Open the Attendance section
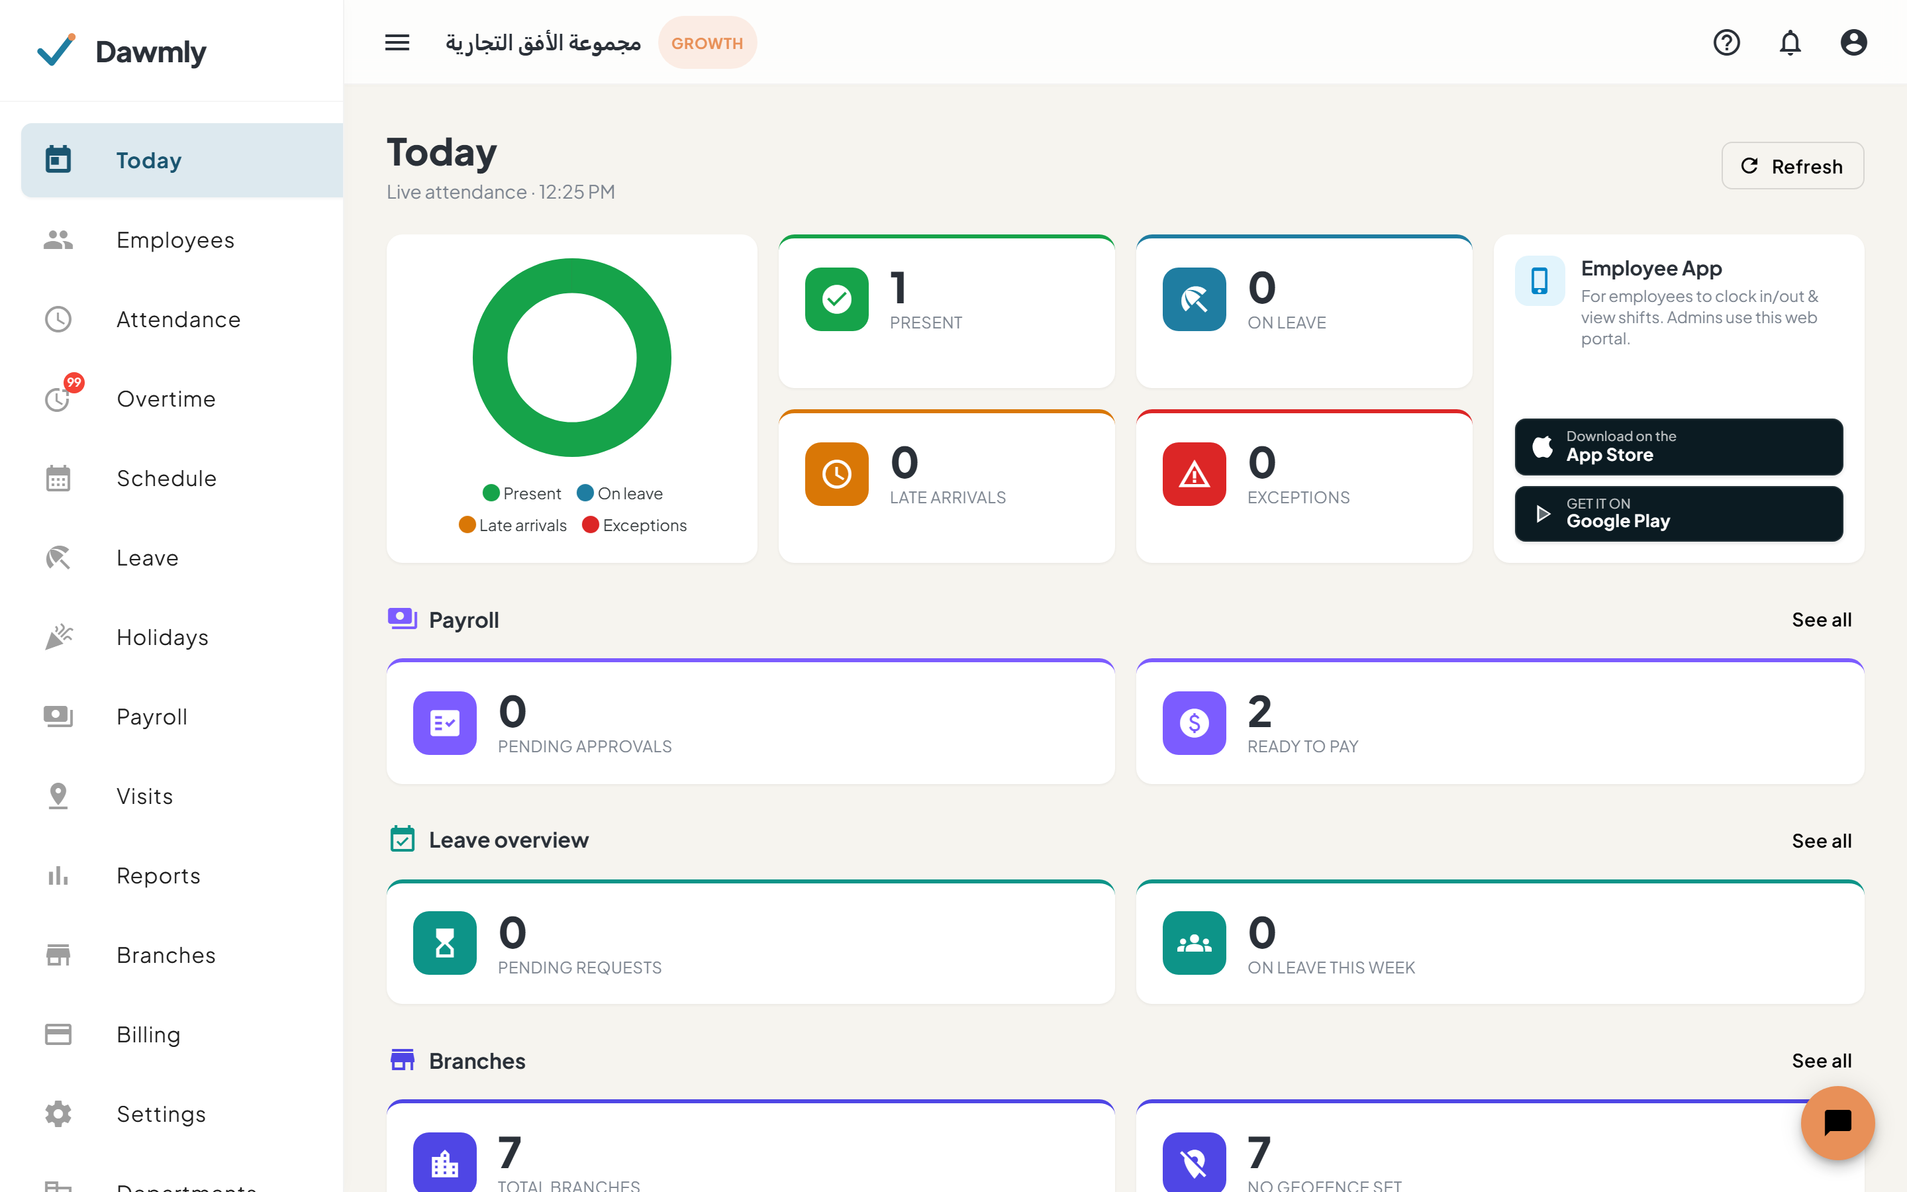The width and height of the screenshot is (1907, 1192). pos(182,319)
